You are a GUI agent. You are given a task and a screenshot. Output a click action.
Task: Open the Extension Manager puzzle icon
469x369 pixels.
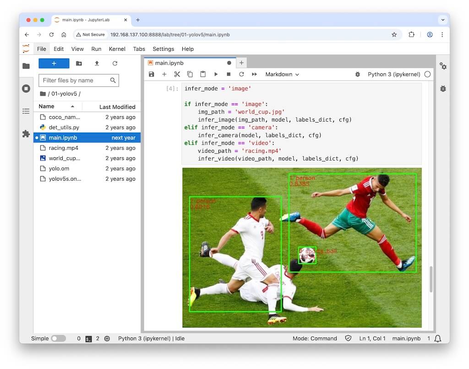[x=26, y=134]
